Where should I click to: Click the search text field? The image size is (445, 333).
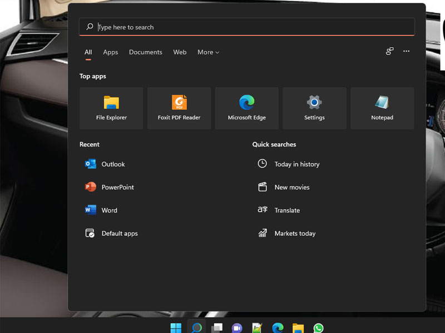(246, 27)
